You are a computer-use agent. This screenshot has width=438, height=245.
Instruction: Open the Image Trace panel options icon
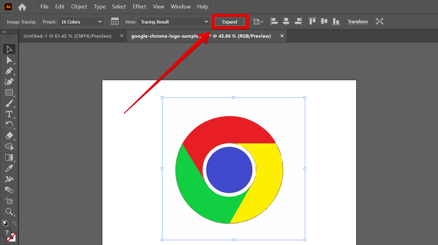click(114, 21)
